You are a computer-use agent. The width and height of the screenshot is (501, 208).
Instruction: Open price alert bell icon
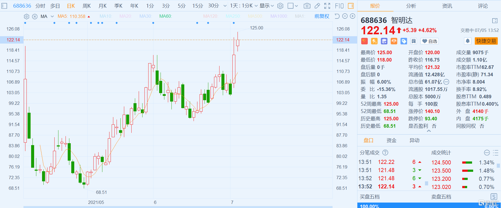[x=468, y=41]
